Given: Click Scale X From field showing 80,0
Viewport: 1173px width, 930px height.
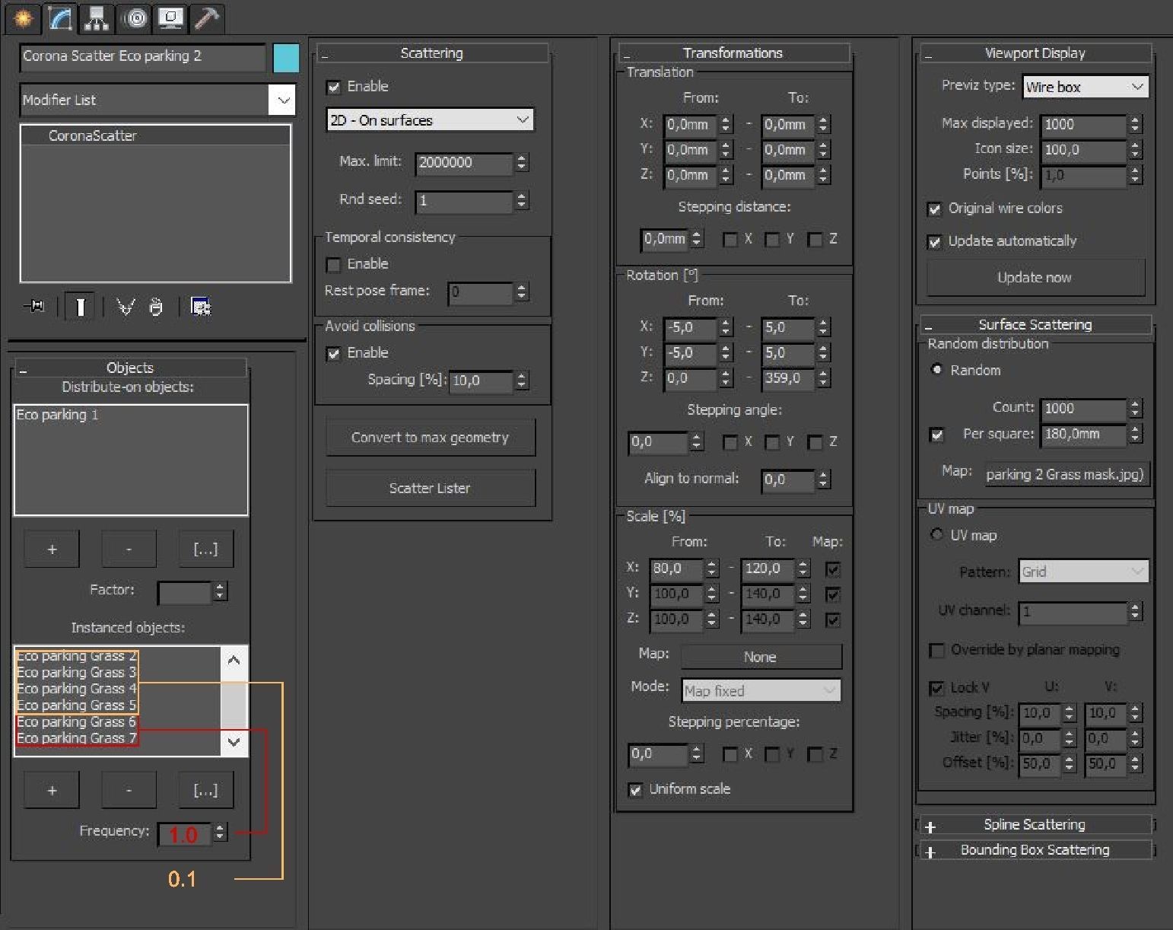Looking at the screenshot, I should click(x=678, y=569).
